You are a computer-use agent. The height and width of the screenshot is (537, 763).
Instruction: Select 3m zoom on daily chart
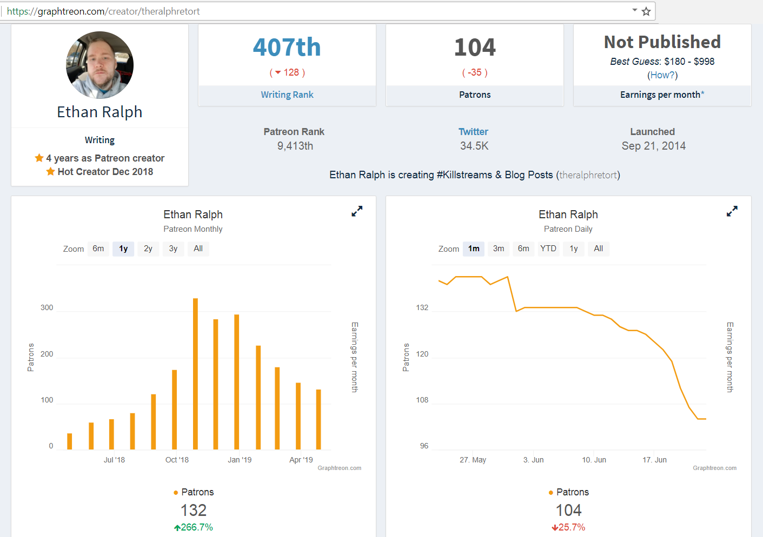point(499,249)
